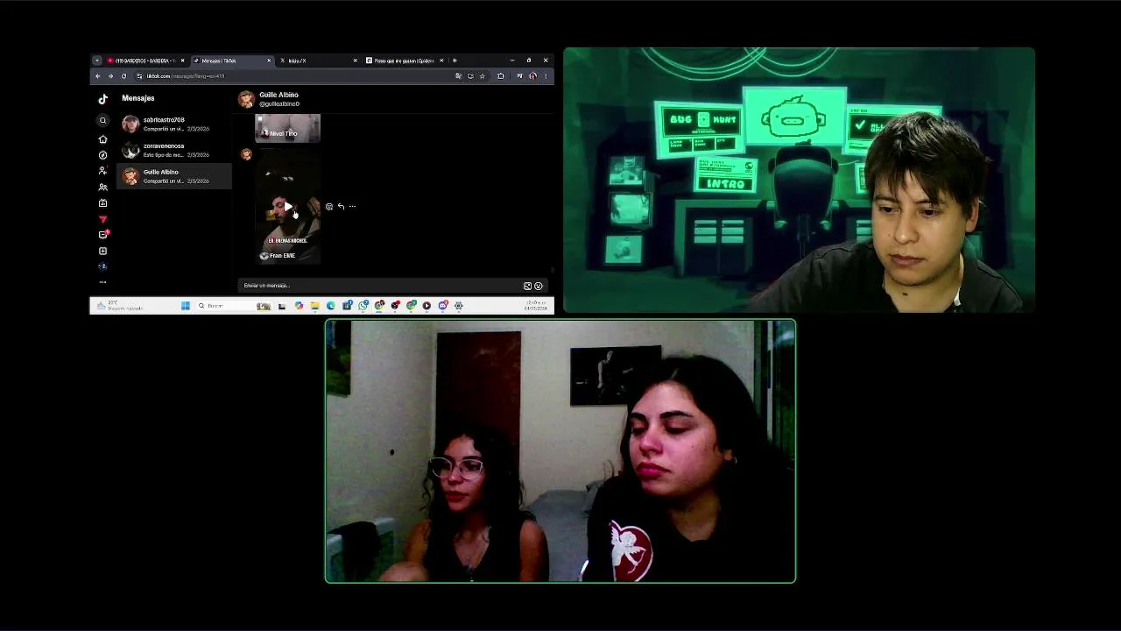Screen dimensions: 1121x631
Task: Click the Upload plus icon in sidebar
Action: pos(102,251)
